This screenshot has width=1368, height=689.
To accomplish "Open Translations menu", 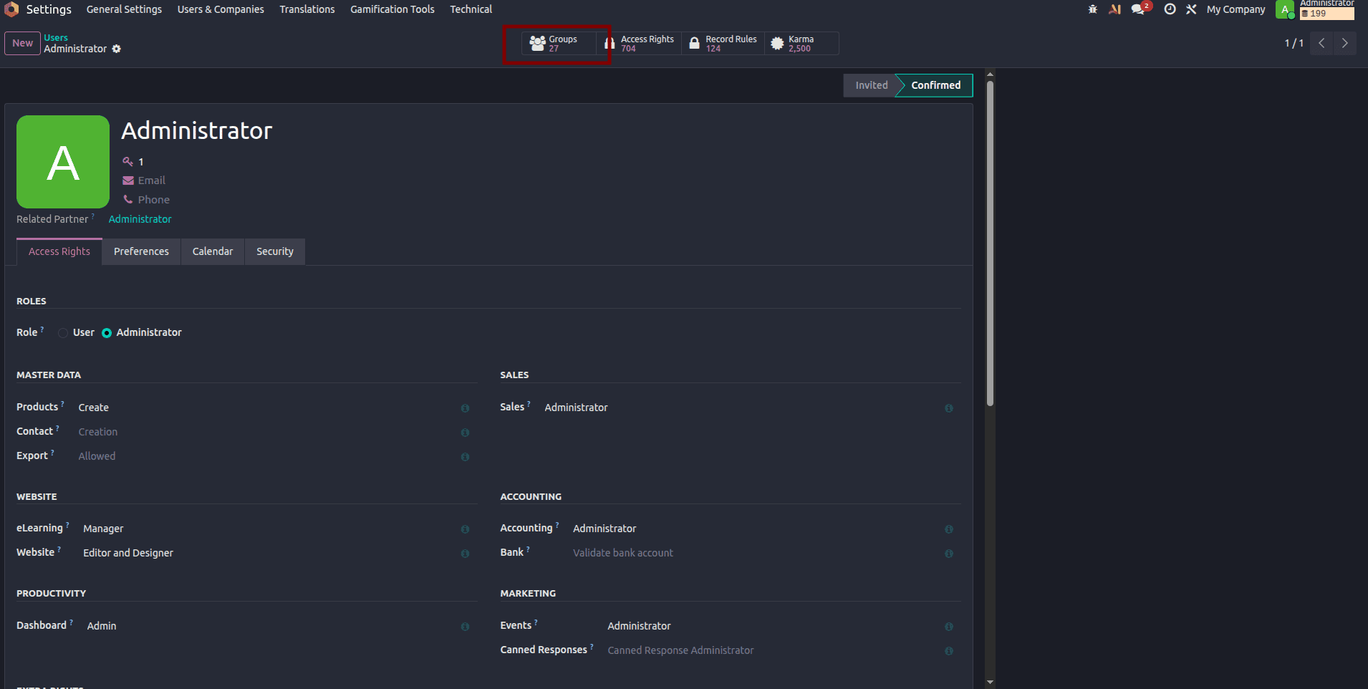I will pos(307,9).
